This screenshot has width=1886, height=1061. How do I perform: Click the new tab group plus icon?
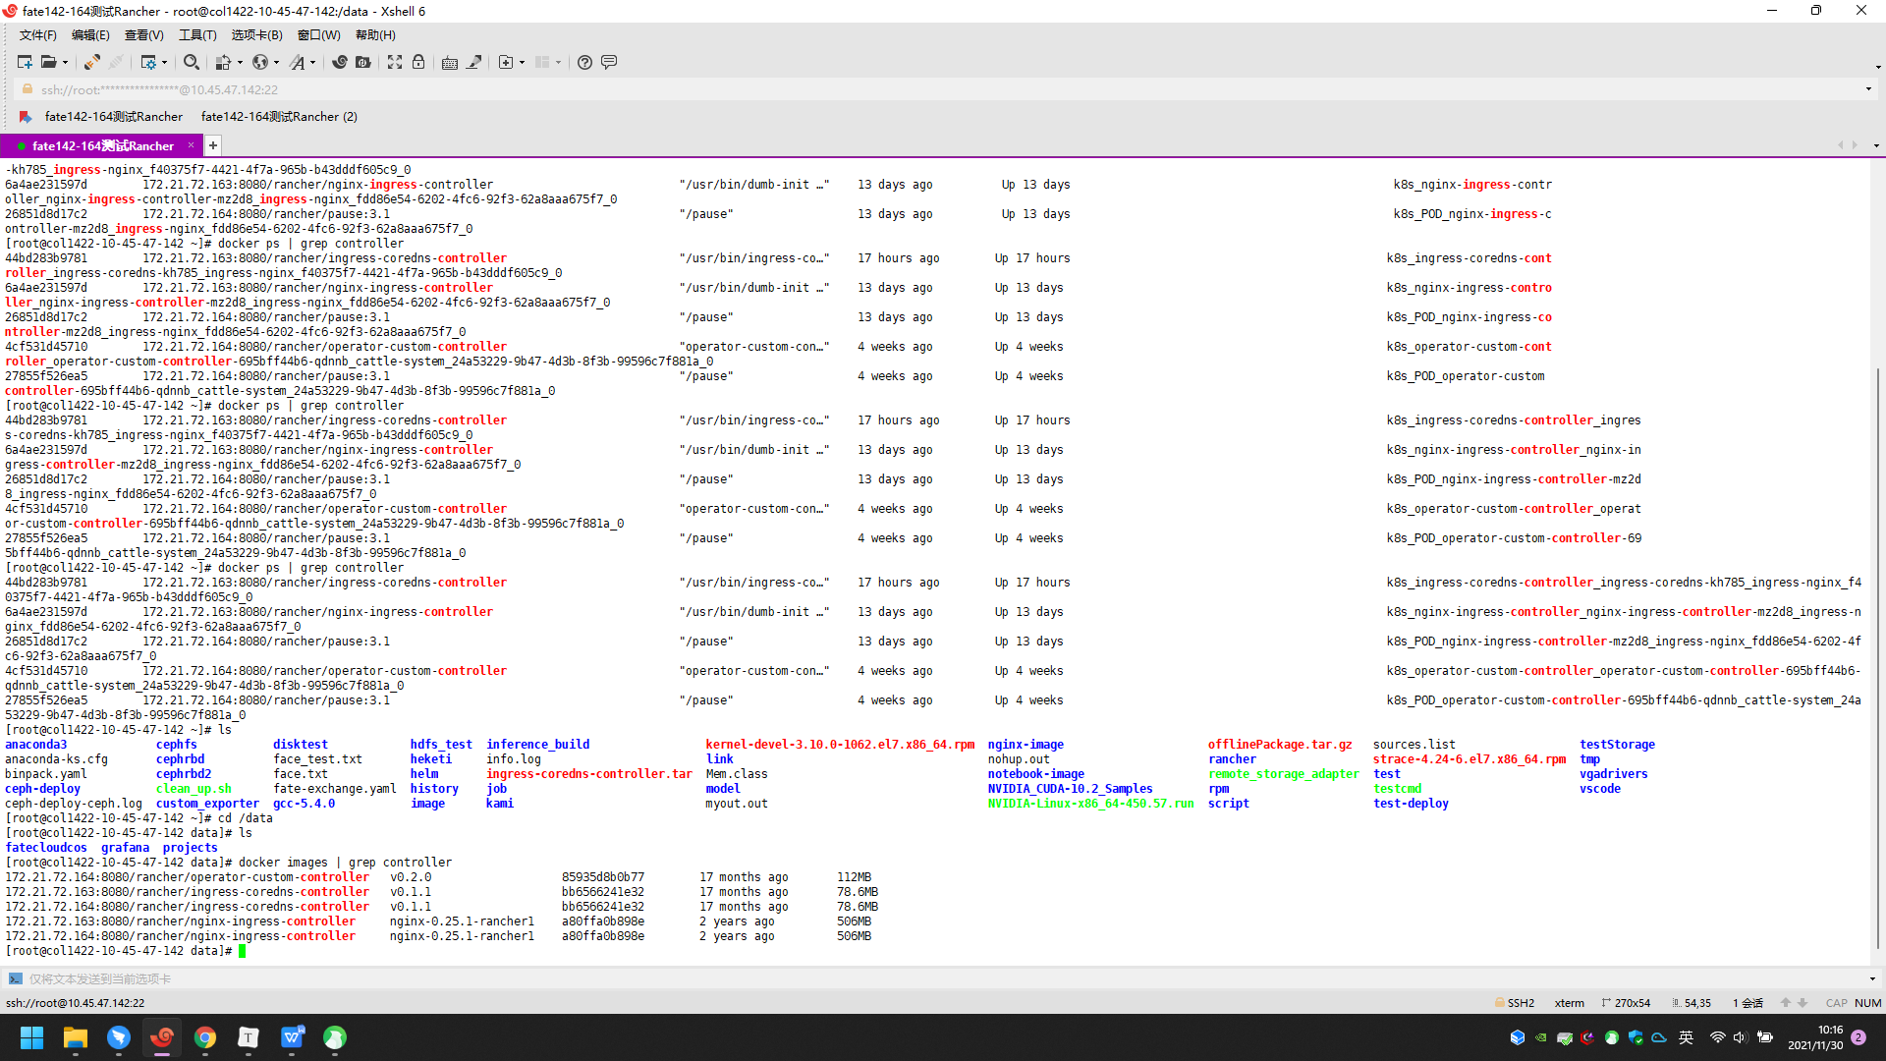[506, 62]
